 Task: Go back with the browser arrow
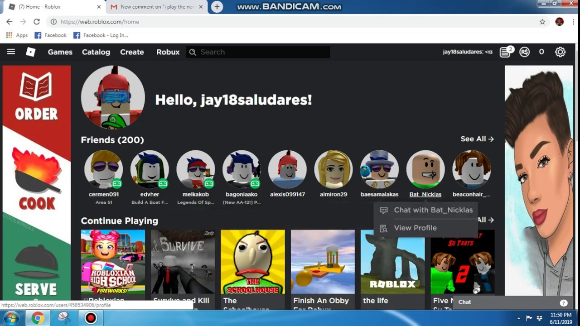[10, 22]
